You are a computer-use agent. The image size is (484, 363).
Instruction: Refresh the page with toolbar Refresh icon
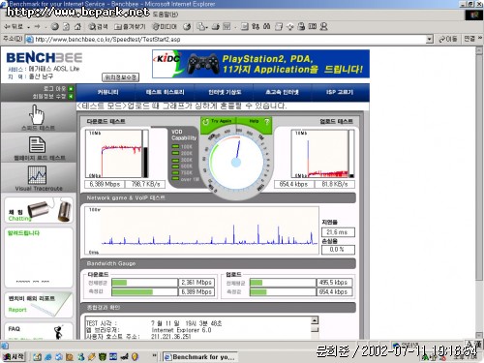[x=66, y=27]
